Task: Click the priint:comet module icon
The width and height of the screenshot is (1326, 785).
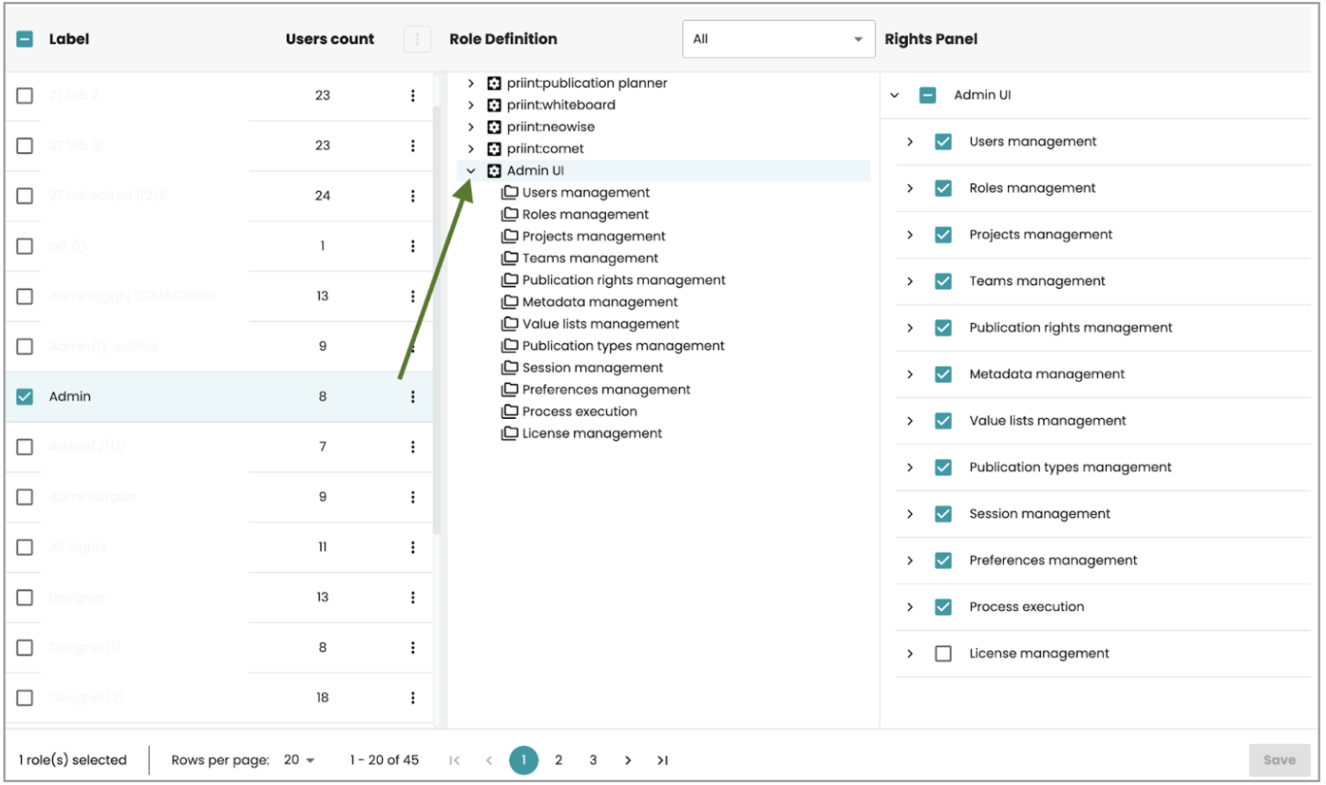Action: point(494,149)
